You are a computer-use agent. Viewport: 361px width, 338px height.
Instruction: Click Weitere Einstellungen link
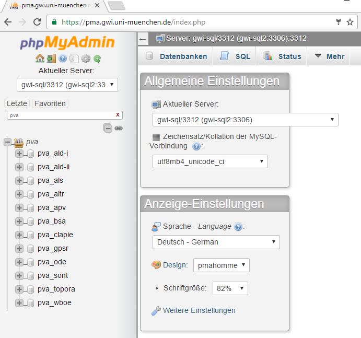[199, 310]
